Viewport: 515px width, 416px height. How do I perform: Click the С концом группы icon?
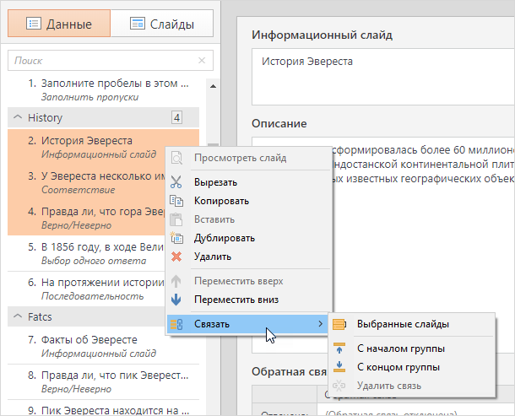click(x=339, y=367)
